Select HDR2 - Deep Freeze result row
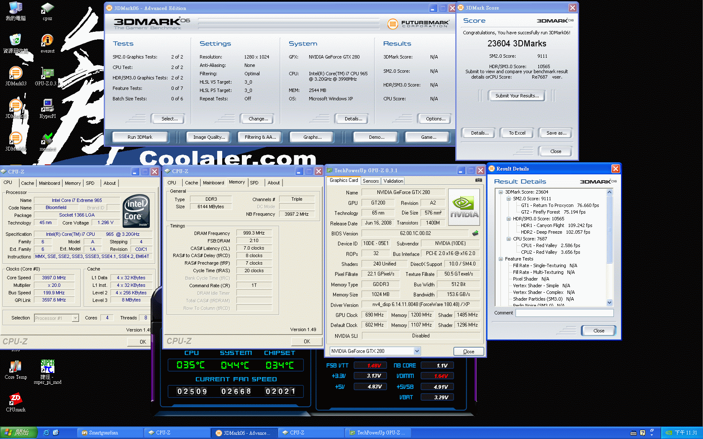703x439 pixels. click(x=555, y=232)
